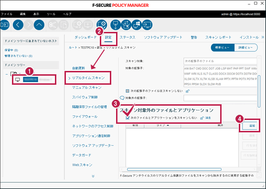Switch to the ステータス tab

pyautogui.click(x=128, y=37)
